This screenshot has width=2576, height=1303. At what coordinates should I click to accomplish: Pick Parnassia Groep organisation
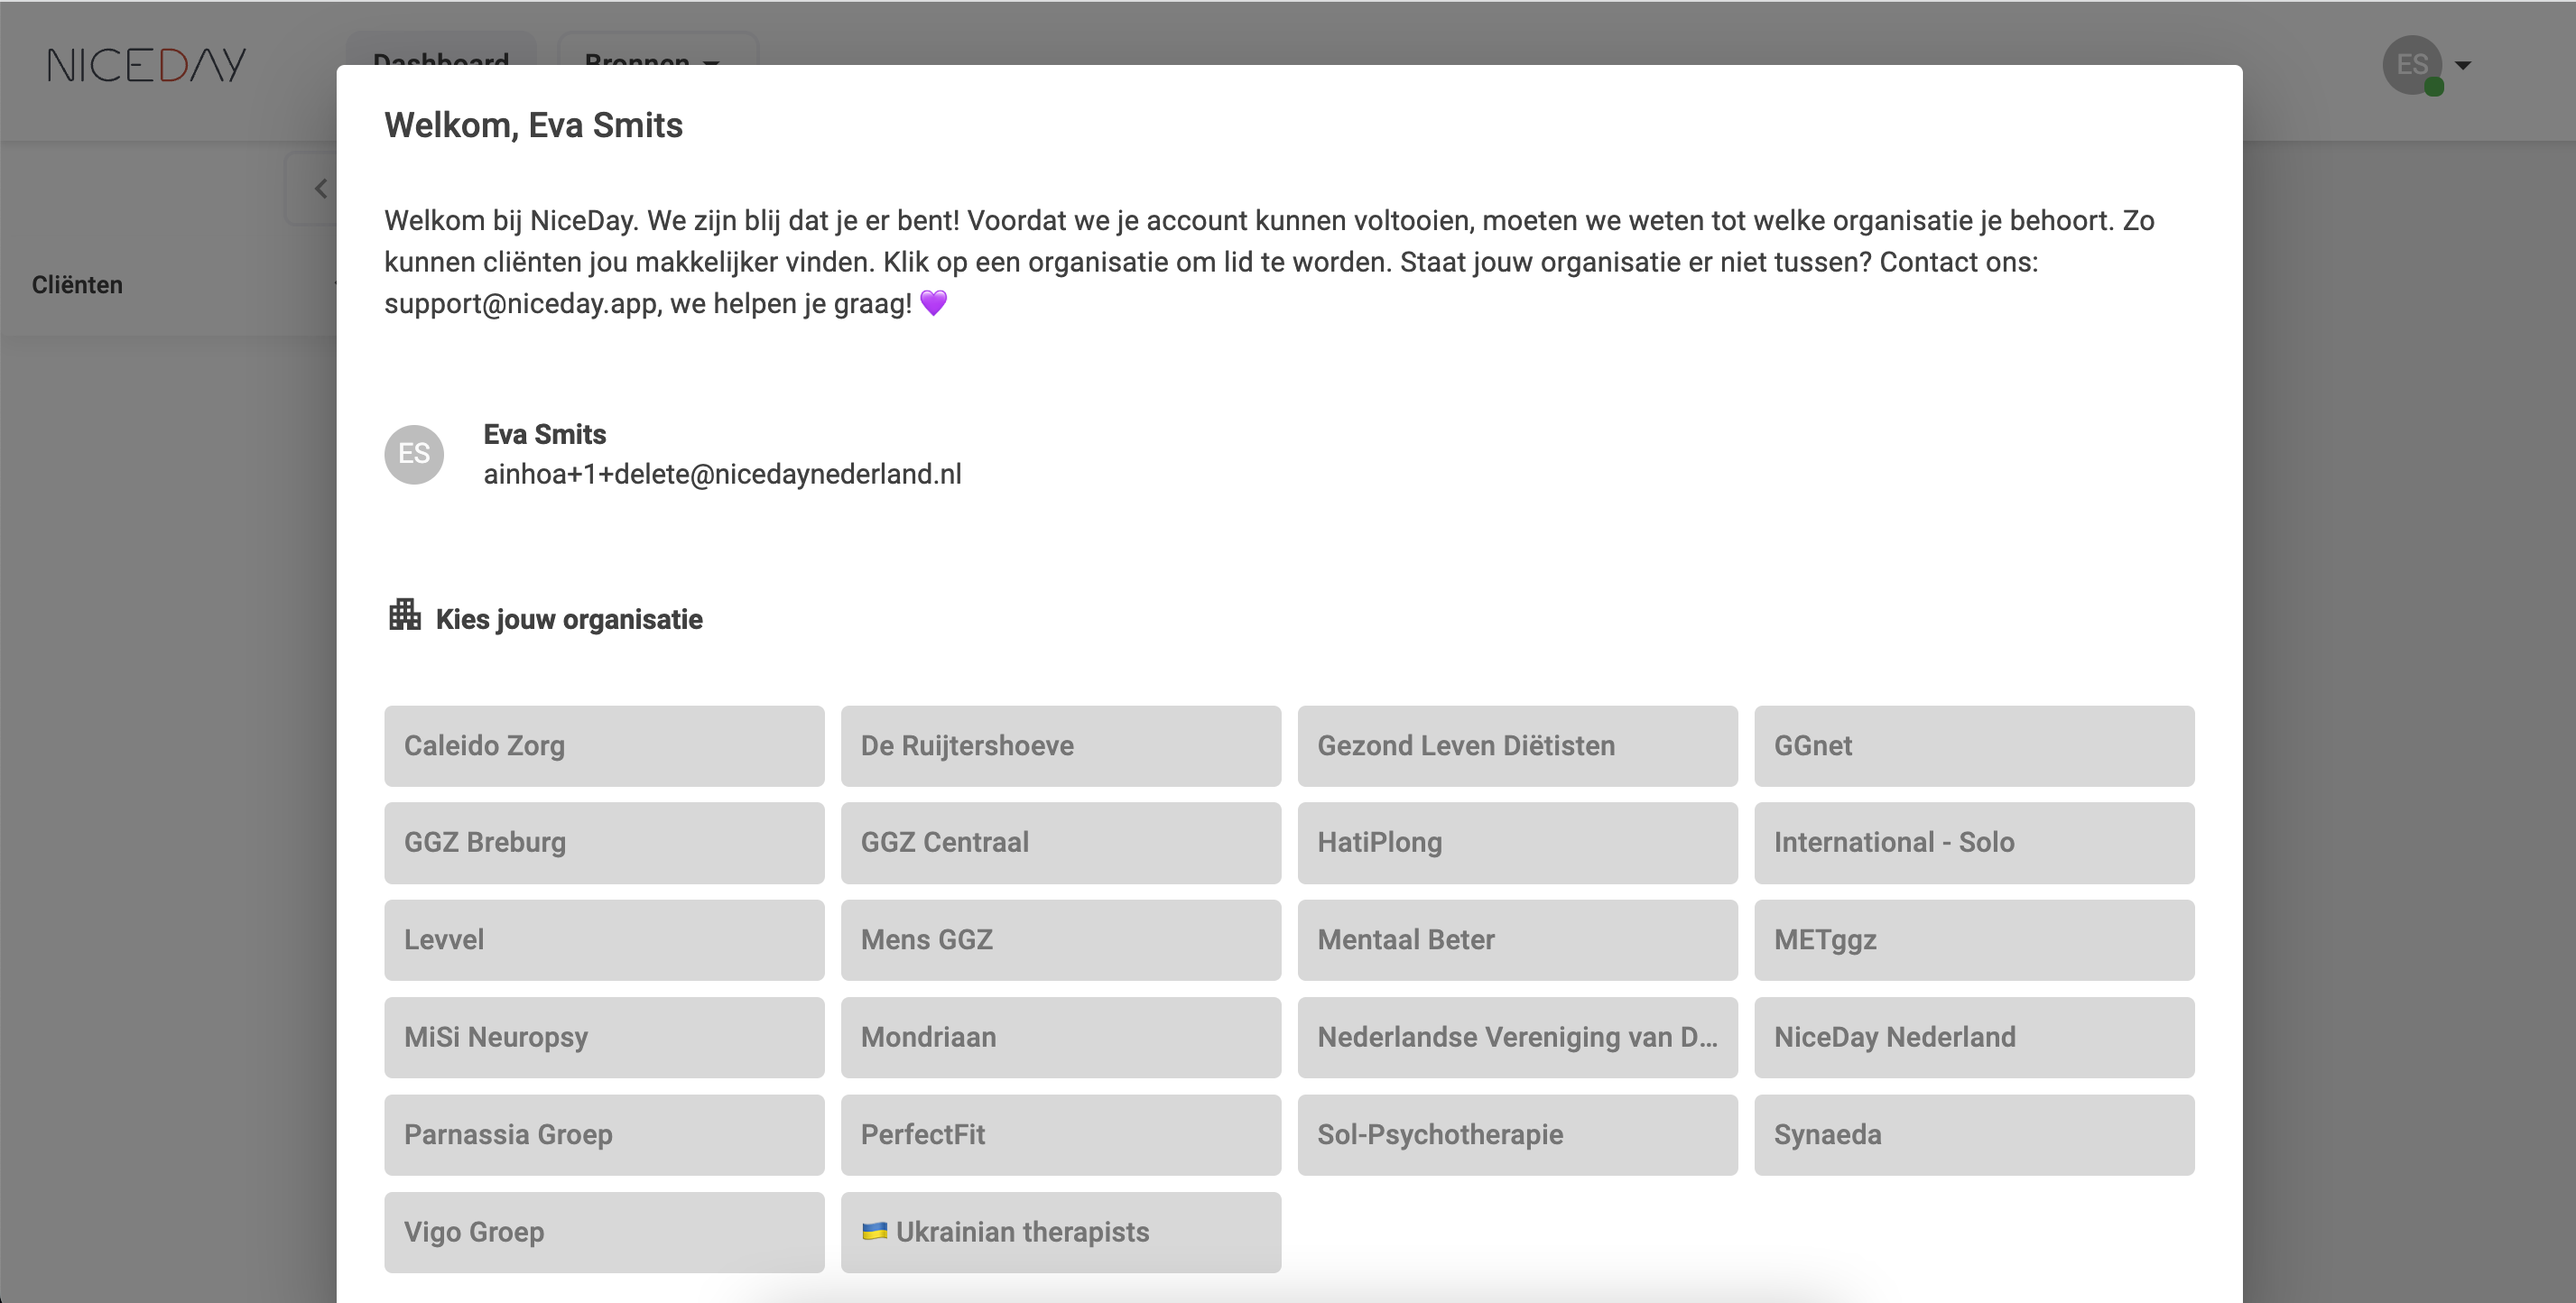coord(604,1135)
